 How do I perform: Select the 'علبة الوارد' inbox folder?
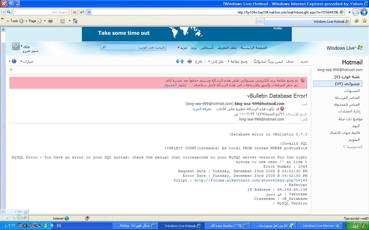point(347,77)
